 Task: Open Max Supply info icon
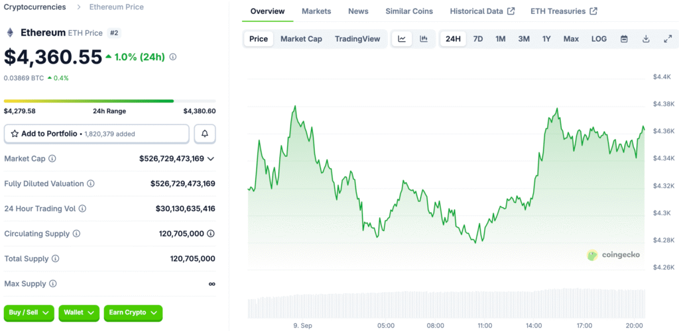(53, 284)
